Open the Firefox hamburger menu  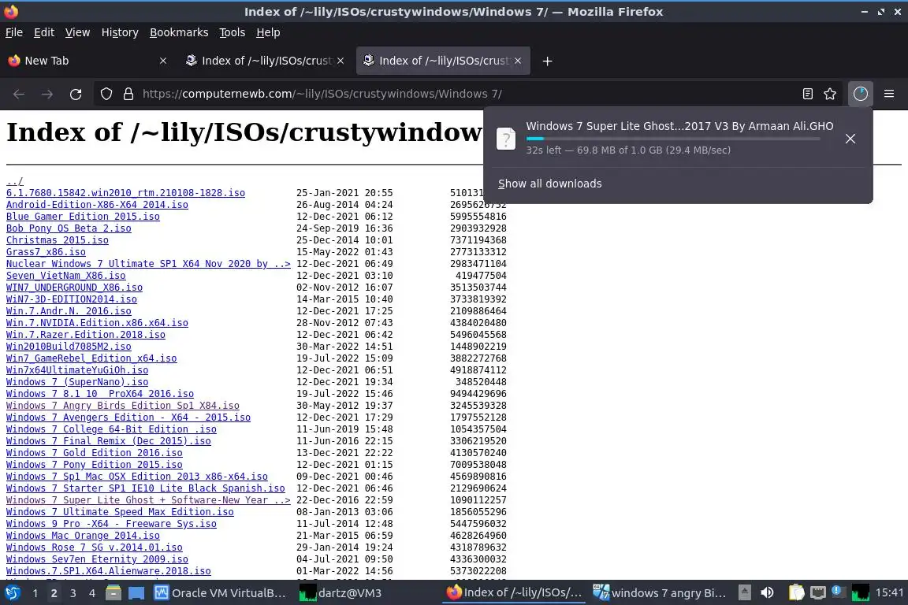[889, 94]
